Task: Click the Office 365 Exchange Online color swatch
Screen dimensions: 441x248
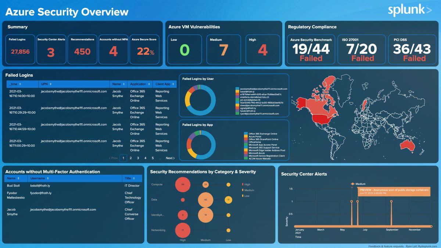Action: click(x=246, y=134)
